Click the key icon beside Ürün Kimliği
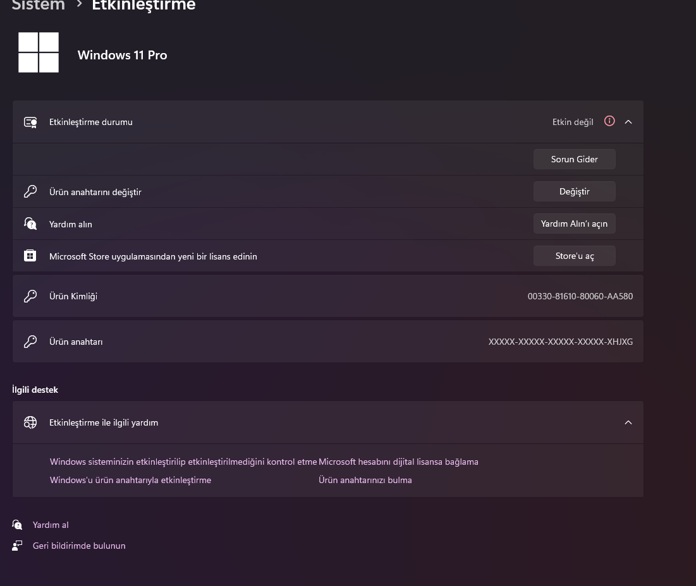Image resolution: width=696 pixels, height=586 pixels. 30,296
